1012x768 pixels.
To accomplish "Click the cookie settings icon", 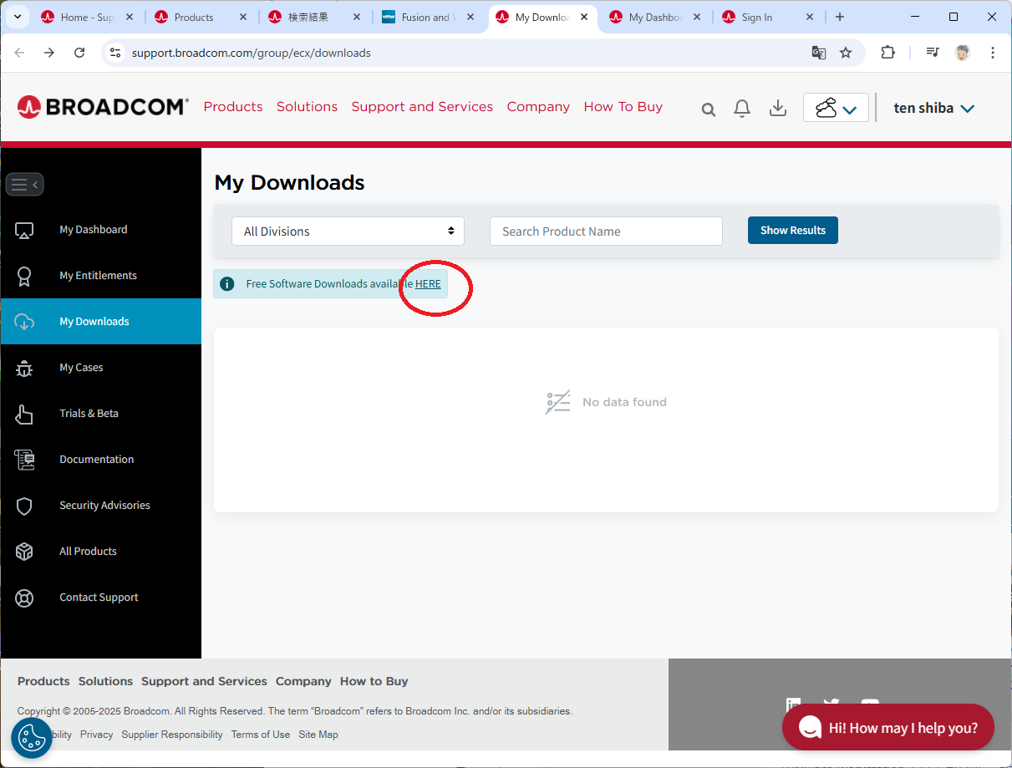I will 32,738.
